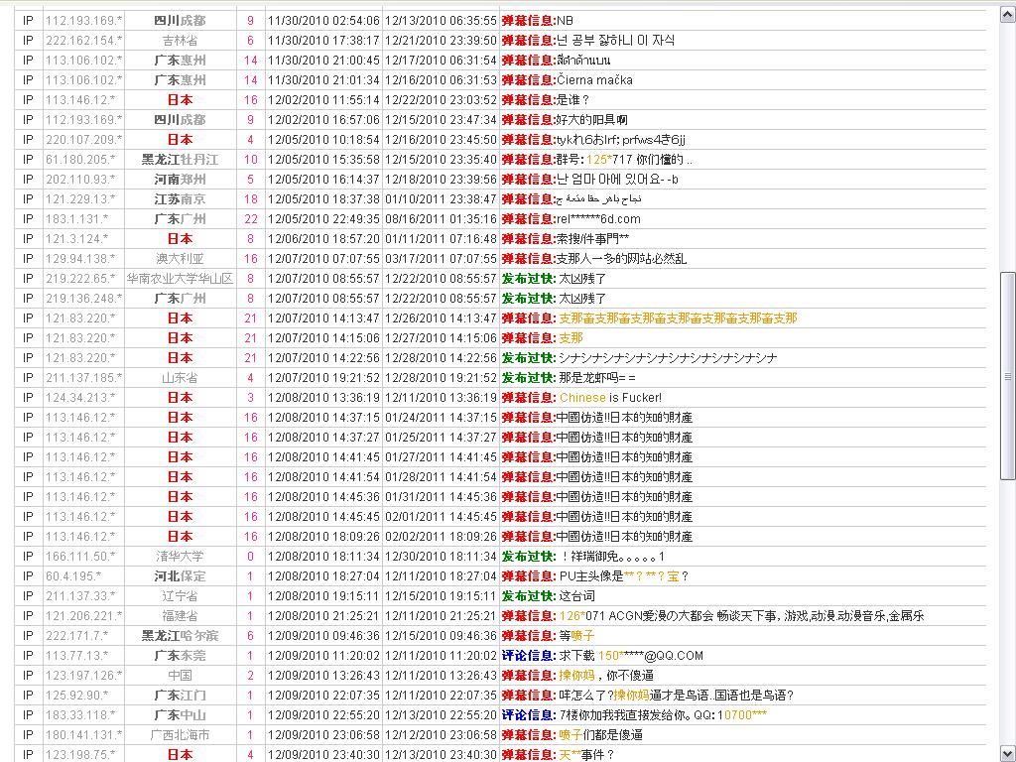Click timestamp 12/08/2010 13:36:19
Screen dimensions: 1016x762
point(323,397)
